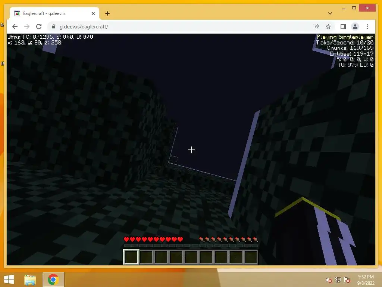Click the crosshair at screen center
Image resolution: width=382 pixels, height=287 pixels.
[191, 150]
